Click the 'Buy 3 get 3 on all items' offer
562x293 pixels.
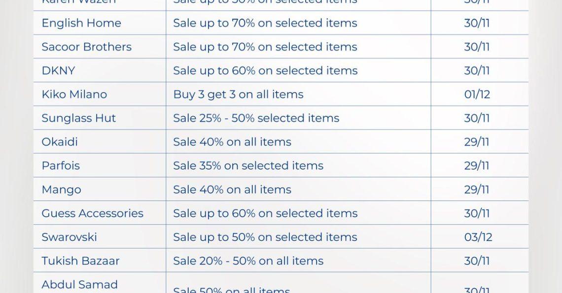pos(238,94)
